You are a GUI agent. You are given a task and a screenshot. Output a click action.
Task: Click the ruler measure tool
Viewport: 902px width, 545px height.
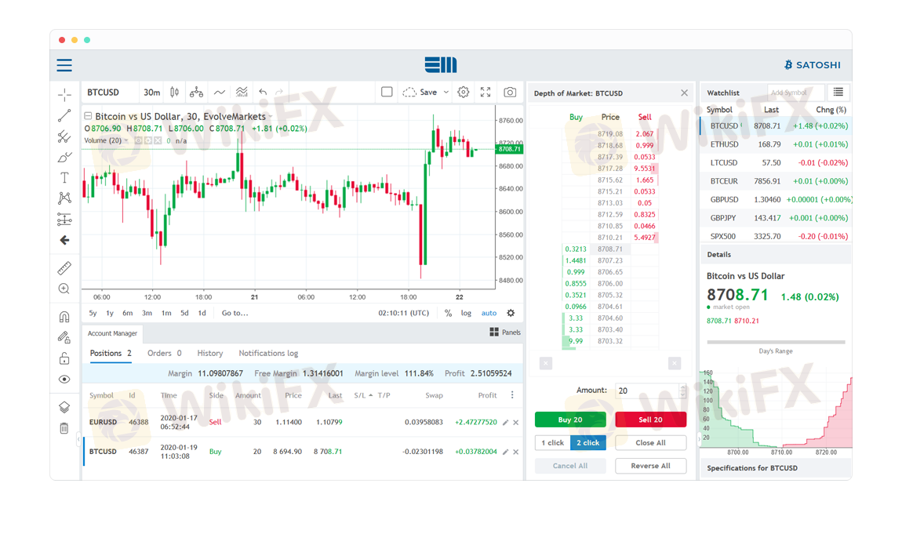[64, 268]
